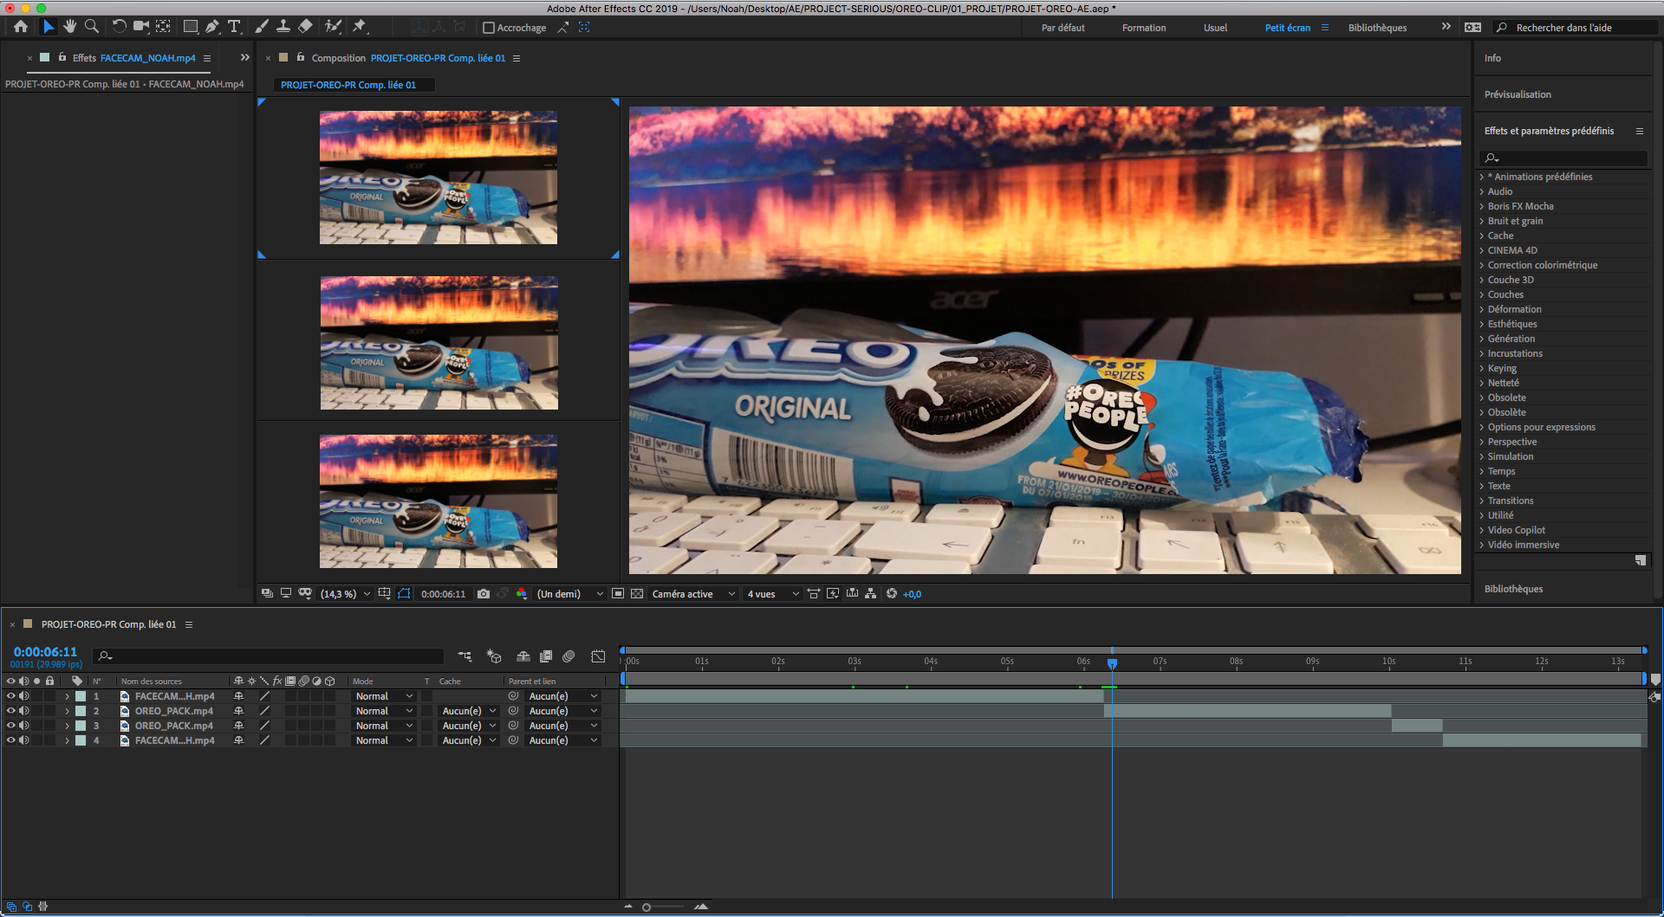
Task: Open the resolution (Un demi) dropdown
Action: pos(569,594)
